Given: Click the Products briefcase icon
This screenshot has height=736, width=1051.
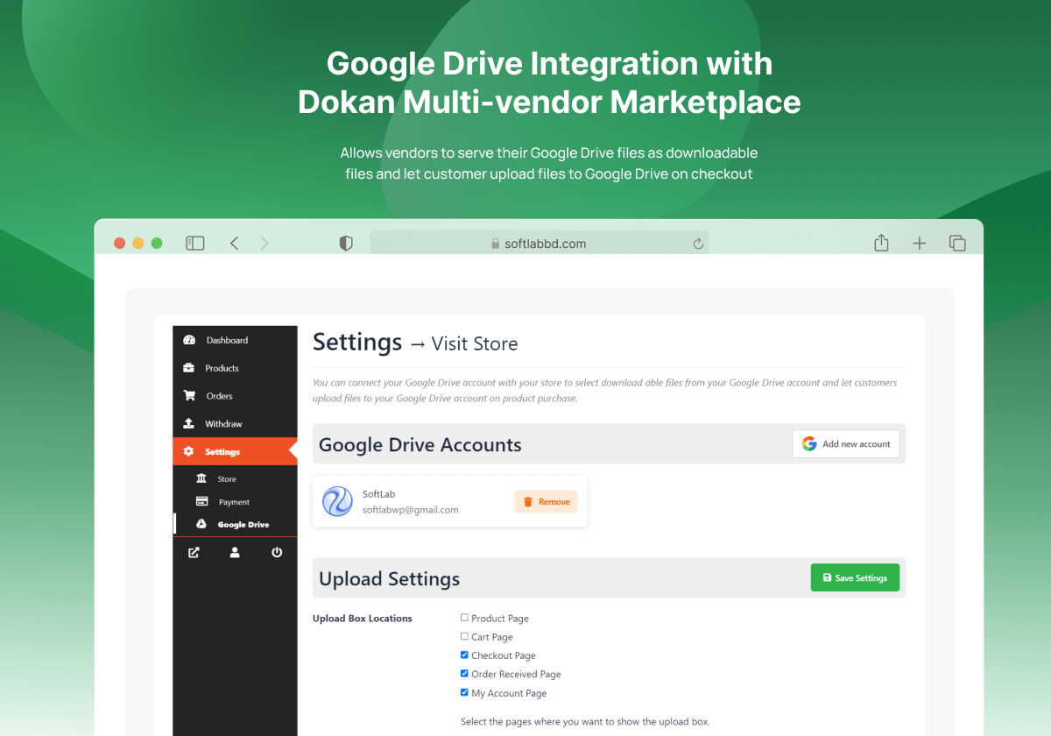Looking at the screenshot, I should 188,368.
